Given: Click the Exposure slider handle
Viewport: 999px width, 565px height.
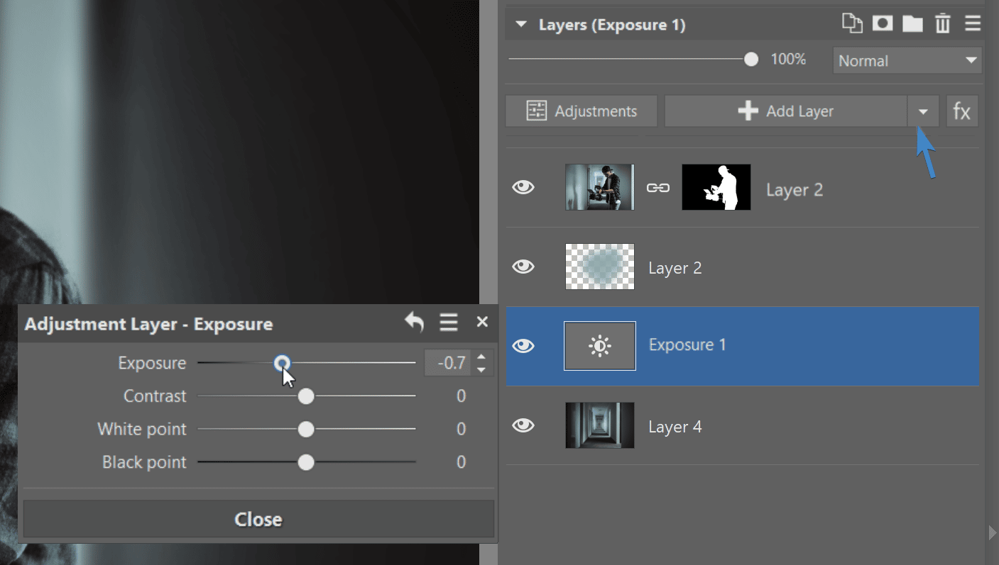Looking at the screenshot, I should pos(282,363).
